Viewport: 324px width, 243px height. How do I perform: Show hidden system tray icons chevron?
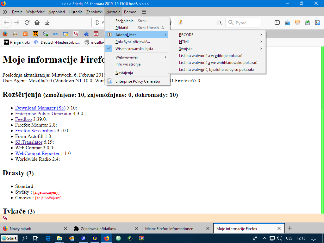264,238
